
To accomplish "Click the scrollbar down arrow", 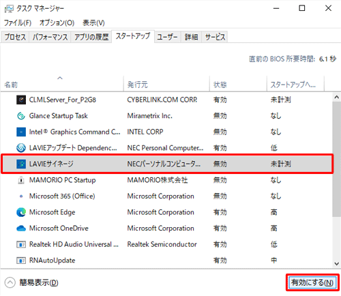I will (x=337, y=264).
